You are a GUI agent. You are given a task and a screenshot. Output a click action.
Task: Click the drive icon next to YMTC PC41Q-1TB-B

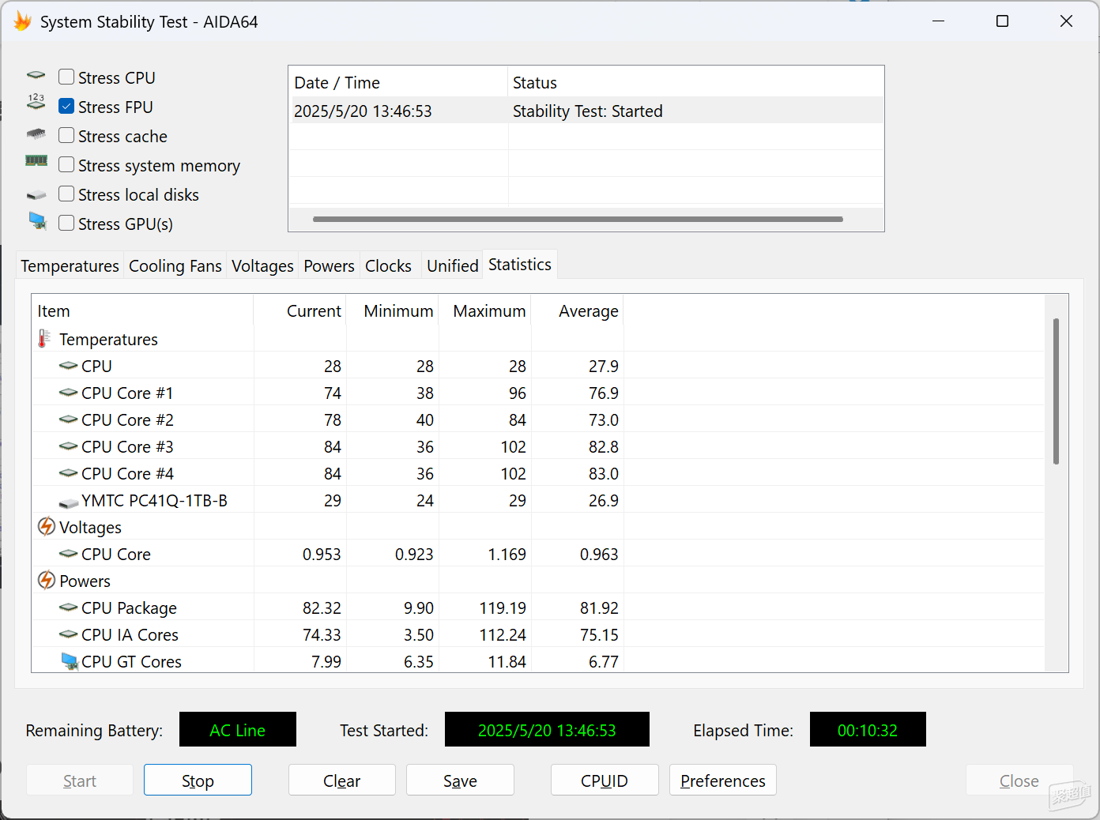point(69,502)
